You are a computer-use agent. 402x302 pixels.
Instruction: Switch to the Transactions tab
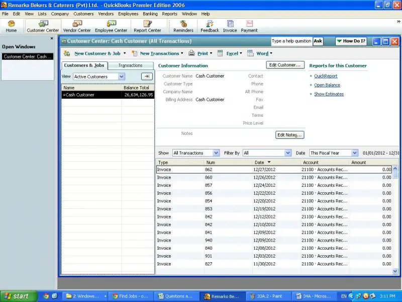point(130,65)
